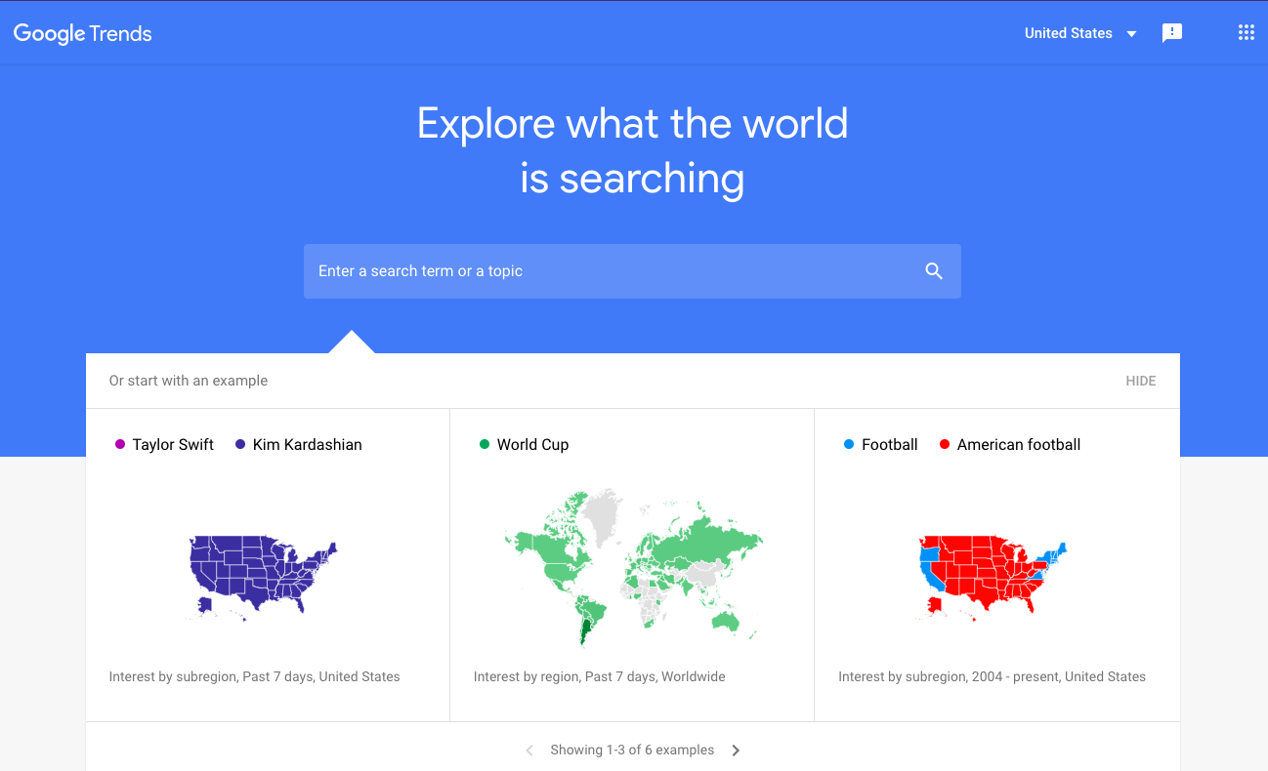Select the Taylor Swift example label
Screen dimensions: 1268x771
[x=173, y=444]
